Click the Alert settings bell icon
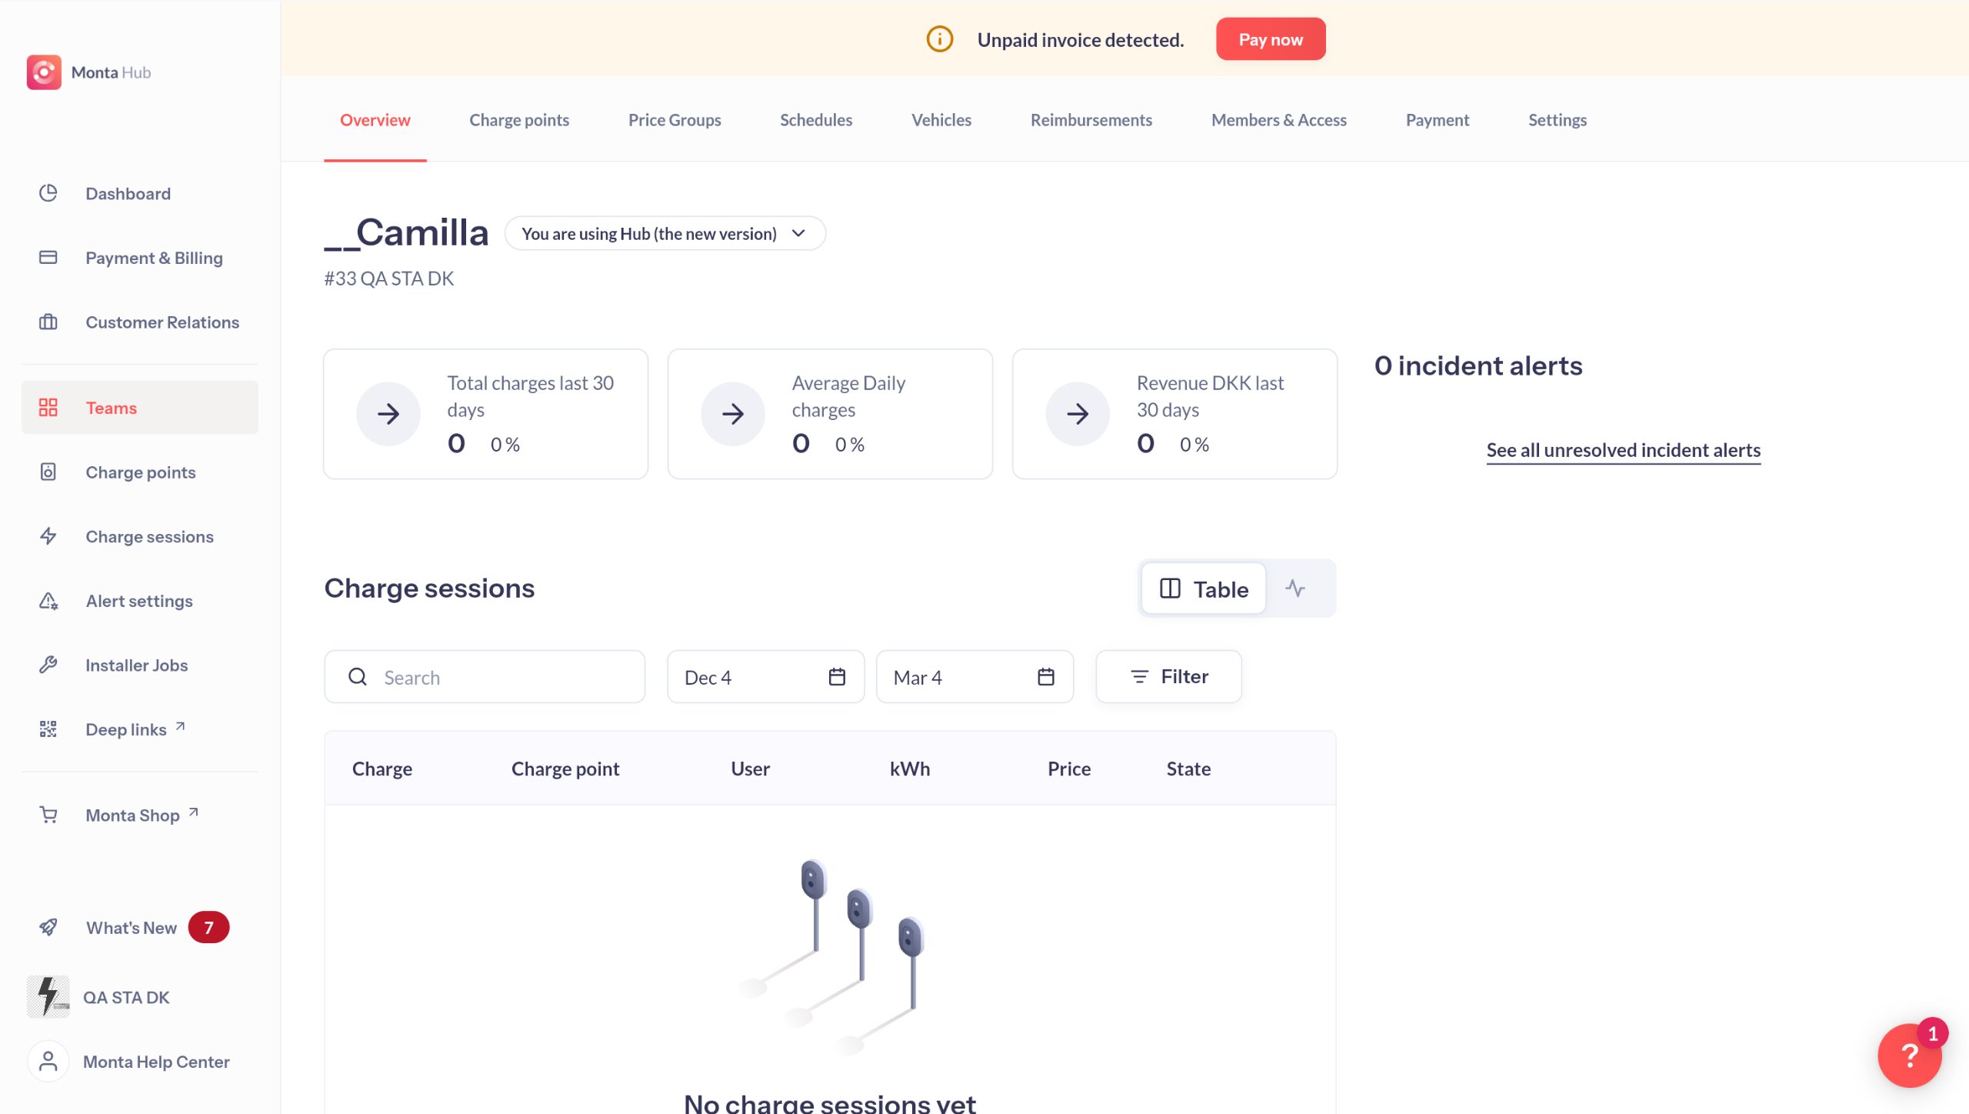The width and height of the screenshot is (1969, 1114). coord(48,601)
